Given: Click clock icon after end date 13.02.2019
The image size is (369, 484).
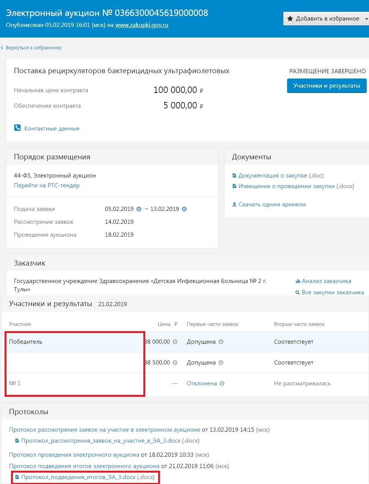Looking at the screenshot, I should pos(184,209).
